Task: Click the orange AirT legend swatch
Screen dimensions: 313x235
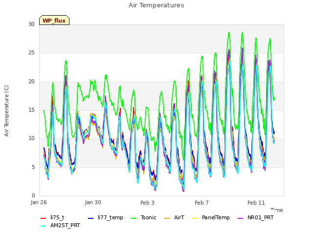Action: pos(167,218)
